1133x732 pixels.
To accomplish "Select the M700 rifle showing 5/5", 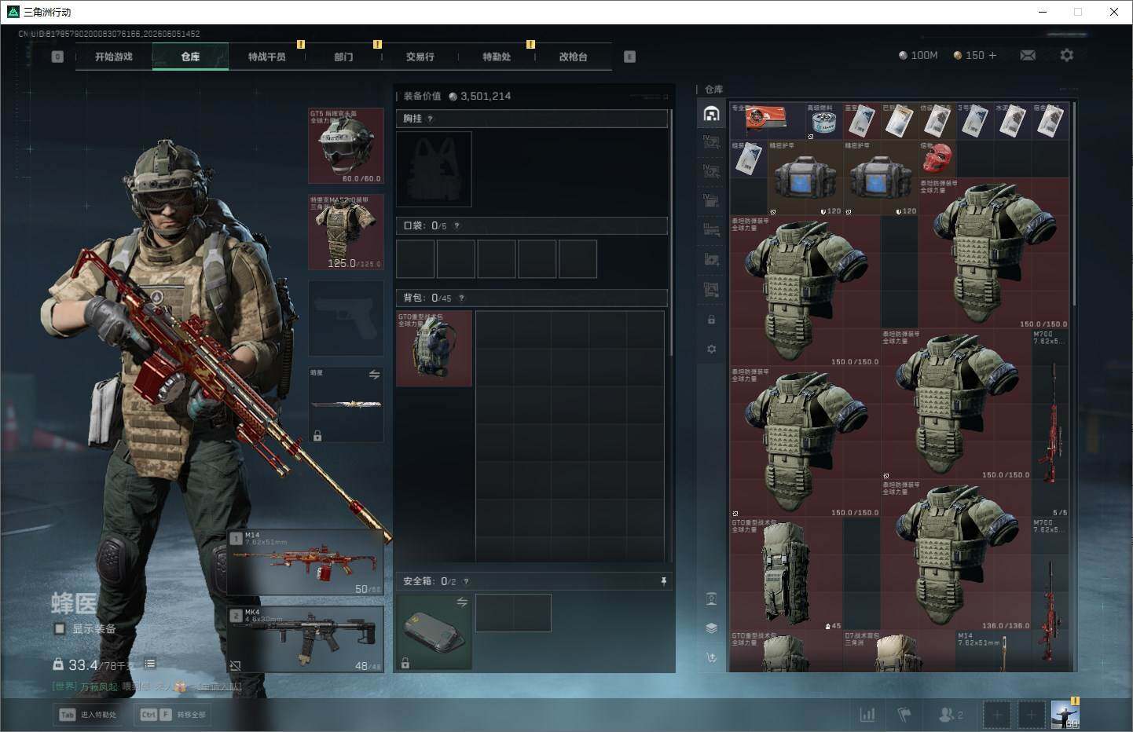I will coord(1050,424).
